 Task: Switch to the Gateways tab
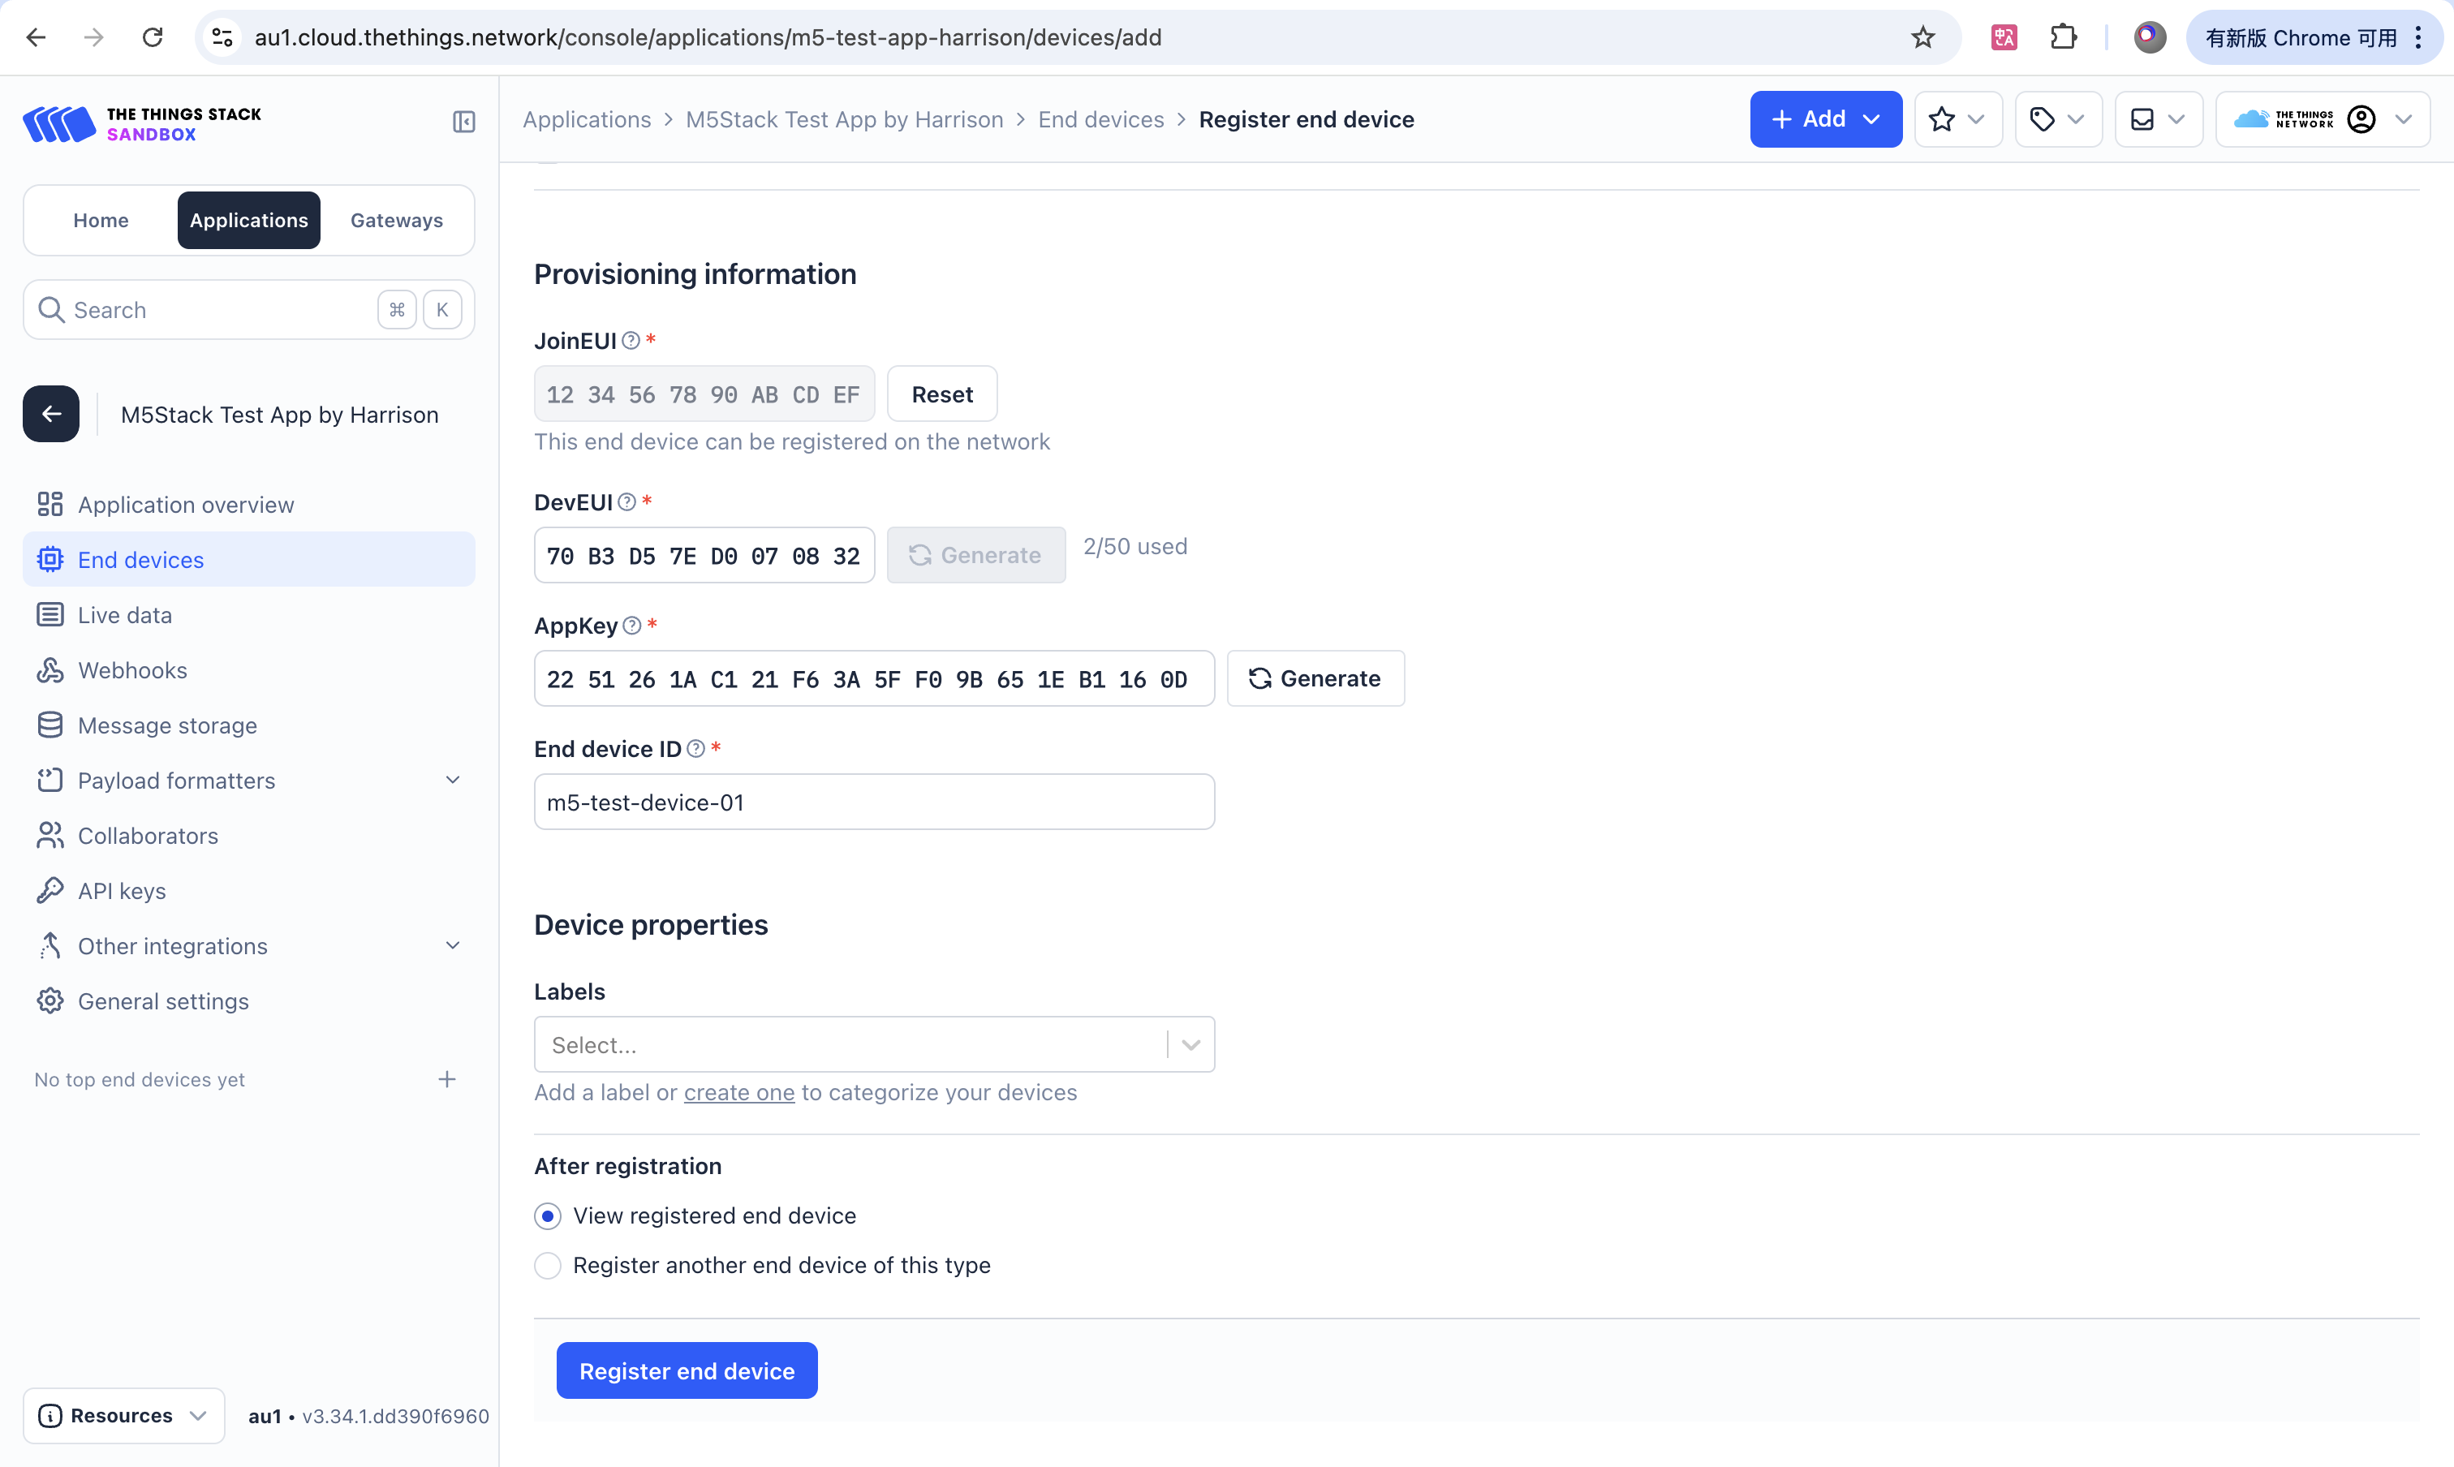click(397, 219)
